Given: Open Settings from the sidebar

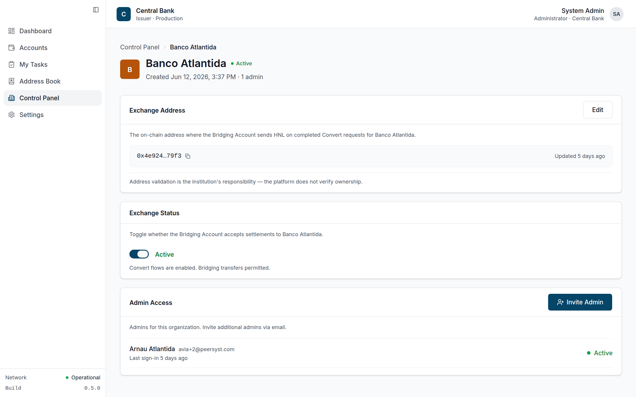Looking at the screenshot, I should pos(53,115).
